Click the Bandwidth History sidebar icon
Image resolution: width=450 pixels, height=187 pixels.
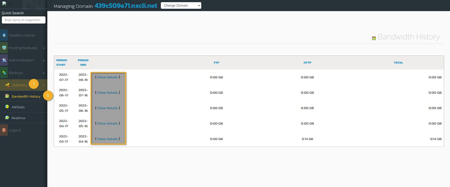pos(7,96)
